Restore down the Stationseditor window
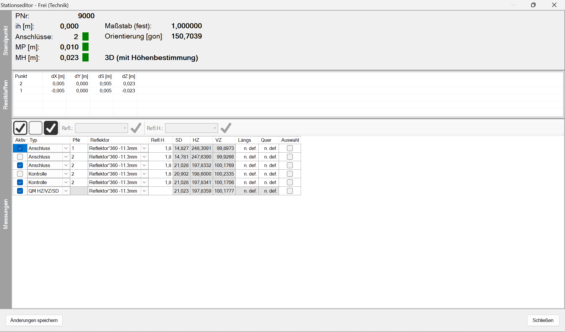Screen dimensions: 565x332 pyautogui.click(x=533, y=5)
